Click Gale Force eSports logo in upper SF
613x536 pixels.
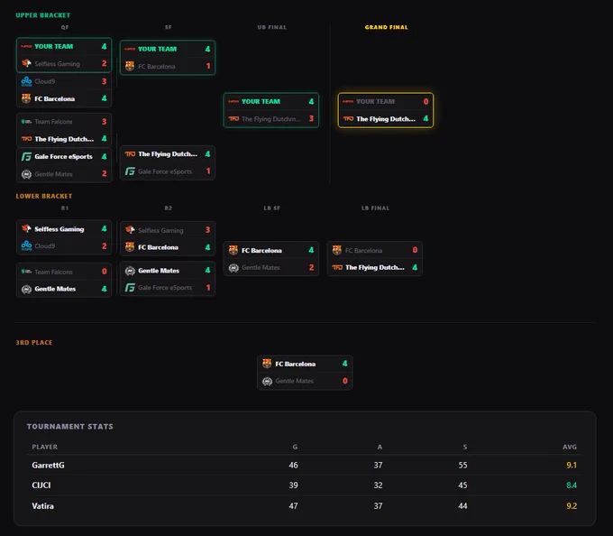tap(130, 171)
